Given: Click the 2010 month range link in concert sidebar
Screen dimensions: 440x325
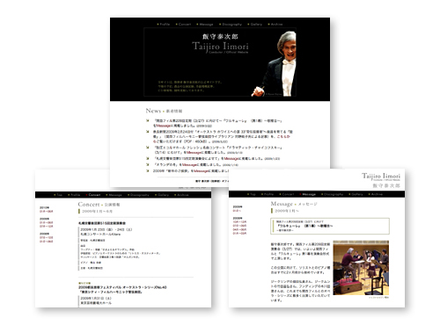Looking at the screenshot, I should click(47, 211).
